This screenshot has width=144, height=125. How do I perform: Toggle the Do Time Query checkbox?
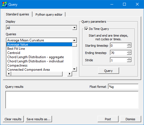click(x=86, y=29)
